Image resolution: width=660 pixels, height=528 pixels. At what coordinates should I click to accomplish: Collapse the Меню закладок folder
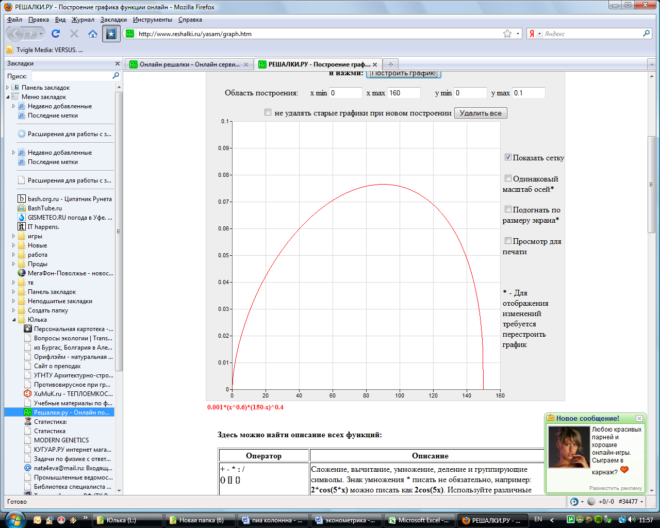7,97
